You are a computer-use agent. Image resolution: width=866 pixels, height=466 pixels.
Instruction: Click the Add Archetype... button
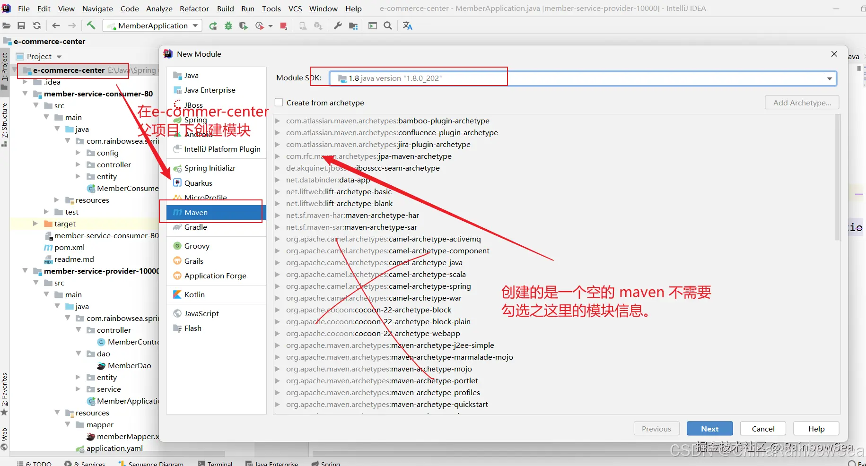pyautogui.click(x=802, y=103)
